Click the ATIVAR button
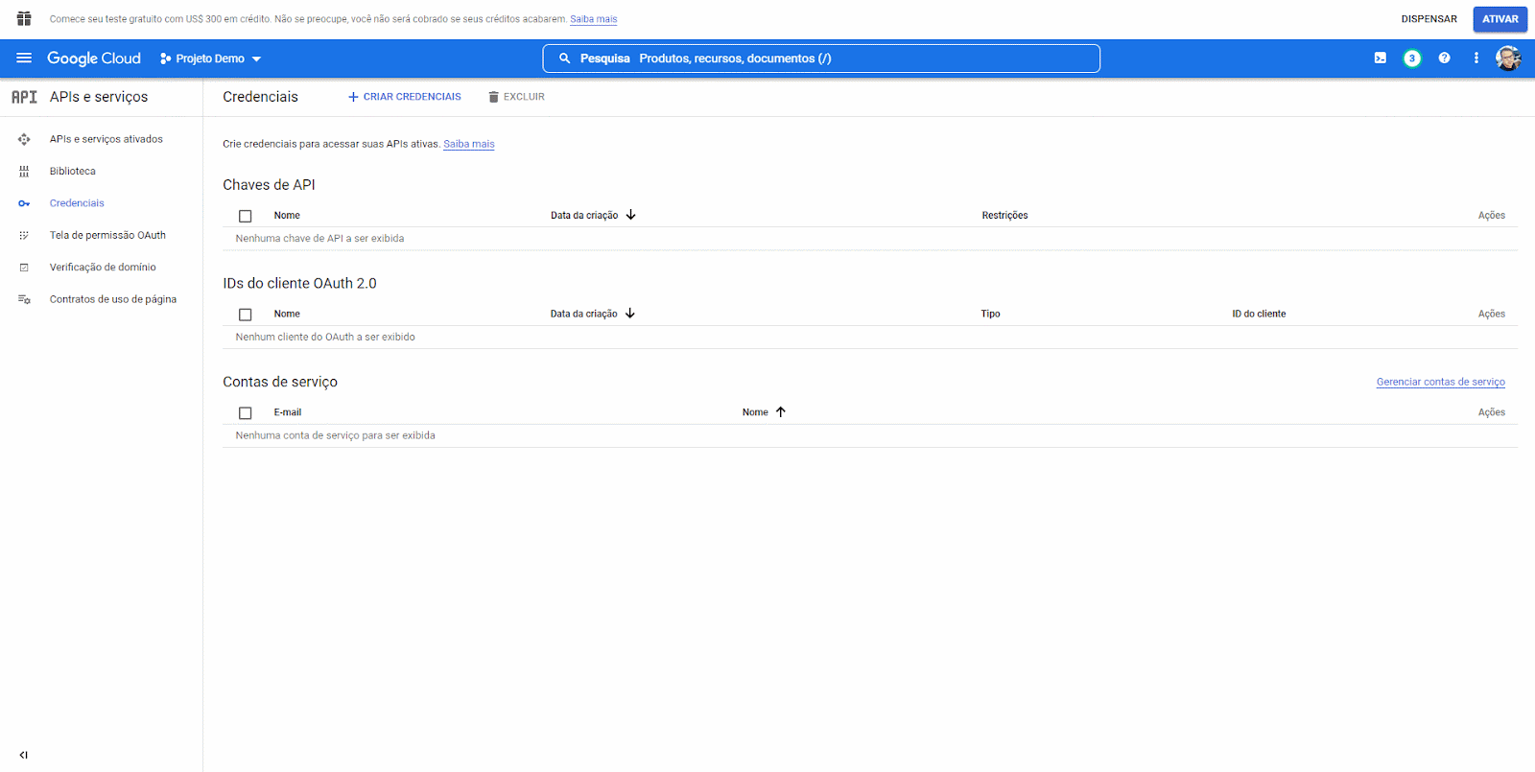This screenshot has height=772, width=1535. (x=1500, y=19)
